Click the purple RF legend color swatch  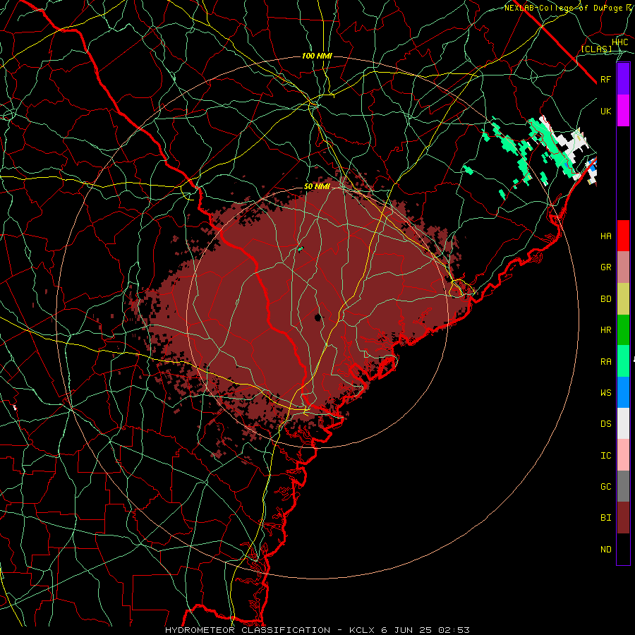[x=623, y=79]
